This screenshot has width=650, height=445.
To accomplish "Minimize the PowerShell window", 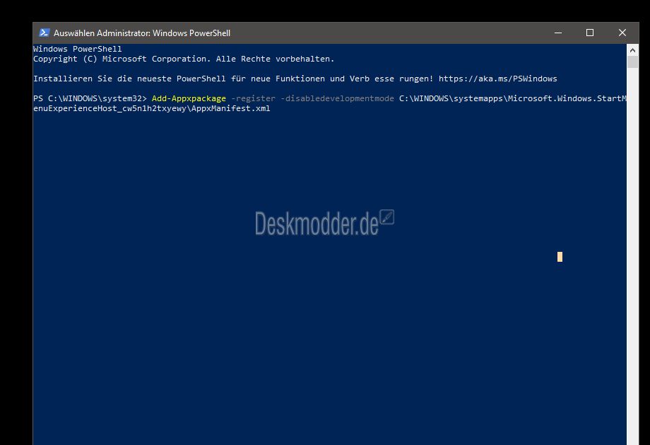I will [x=558, y=33].
